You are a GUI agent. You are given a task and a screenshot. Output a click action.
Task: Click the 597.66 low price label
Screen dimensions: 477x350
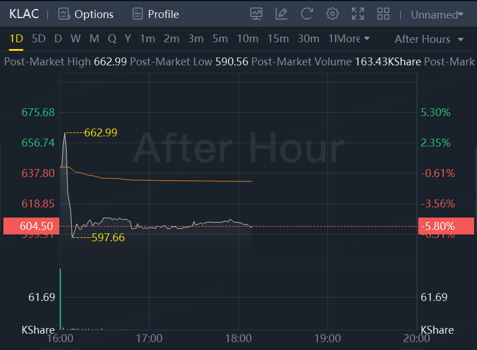108,238
